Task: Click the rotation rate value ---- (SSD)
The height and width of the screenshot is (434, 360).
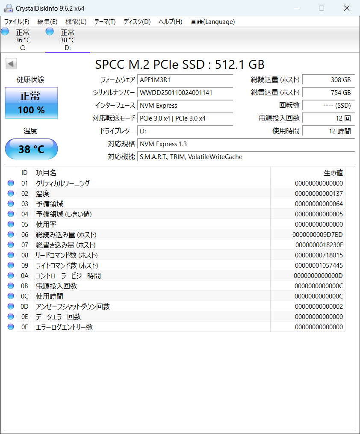Action: [328, 106]
